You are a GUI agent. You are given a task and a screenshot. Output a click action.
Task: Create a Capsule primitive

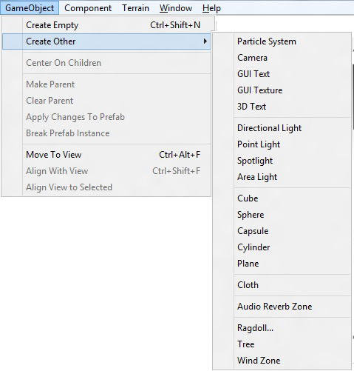tap(282, 231)
